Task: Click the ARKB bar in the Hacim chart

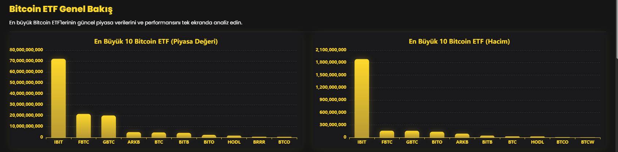Action: (x=462, y=136)
